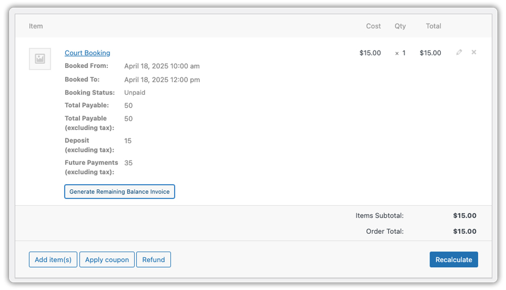The width and height of the screenshot is (506, 290).
Task: Select the Apply coupon button
Action: (x=107, y=260)
